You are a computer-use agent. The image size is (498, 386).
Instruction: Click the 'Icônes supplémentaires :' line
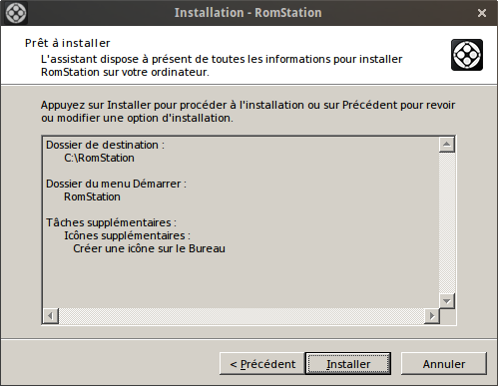(127, 235)
